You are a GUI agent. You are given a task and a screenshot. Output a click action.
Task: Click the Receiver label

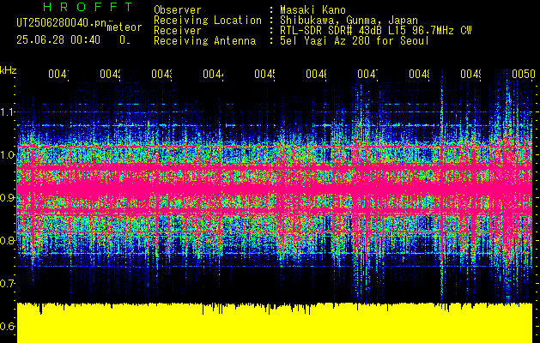tap(178, 31)
